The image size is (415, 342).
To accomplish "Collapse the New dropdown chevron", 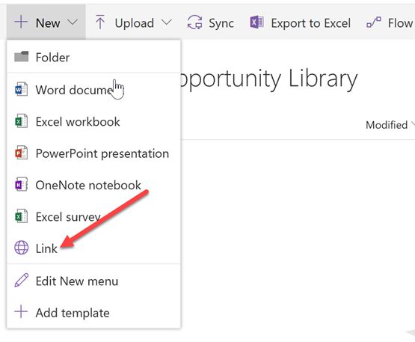I will coord(73,22).
